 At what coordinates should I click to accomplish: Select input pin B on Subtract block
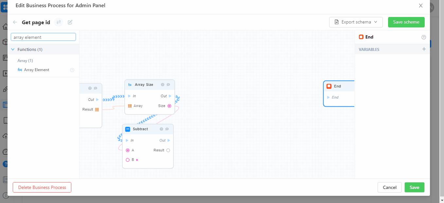click(x=128, y=160)
